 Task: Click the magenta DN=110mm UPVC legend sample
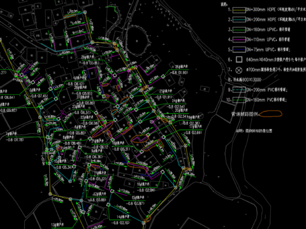(239, 39)
